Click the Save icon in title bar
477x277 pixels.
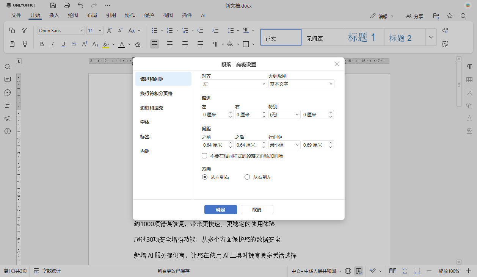53,5
